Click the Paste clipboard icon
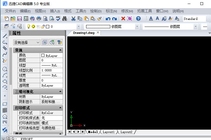Viewport: 211px width, 140px height. tap(86, 18)
